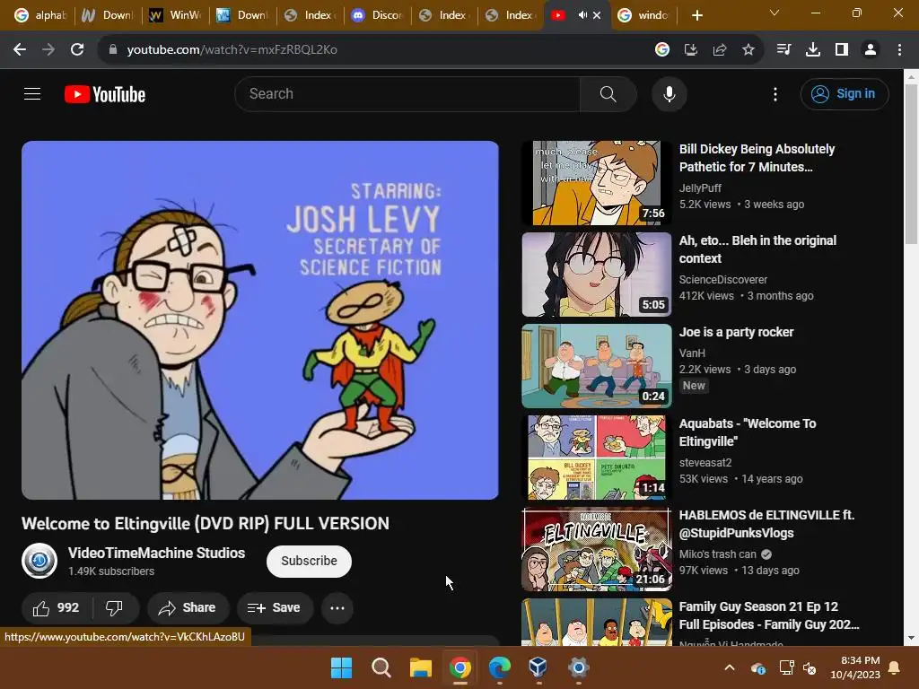Like the video with thumbs up

[57, 608]
